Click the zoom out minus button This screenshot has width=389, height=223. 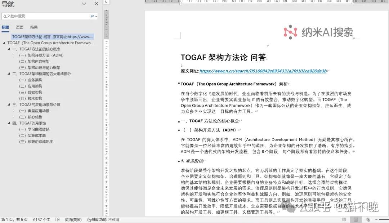coord(376,219)
